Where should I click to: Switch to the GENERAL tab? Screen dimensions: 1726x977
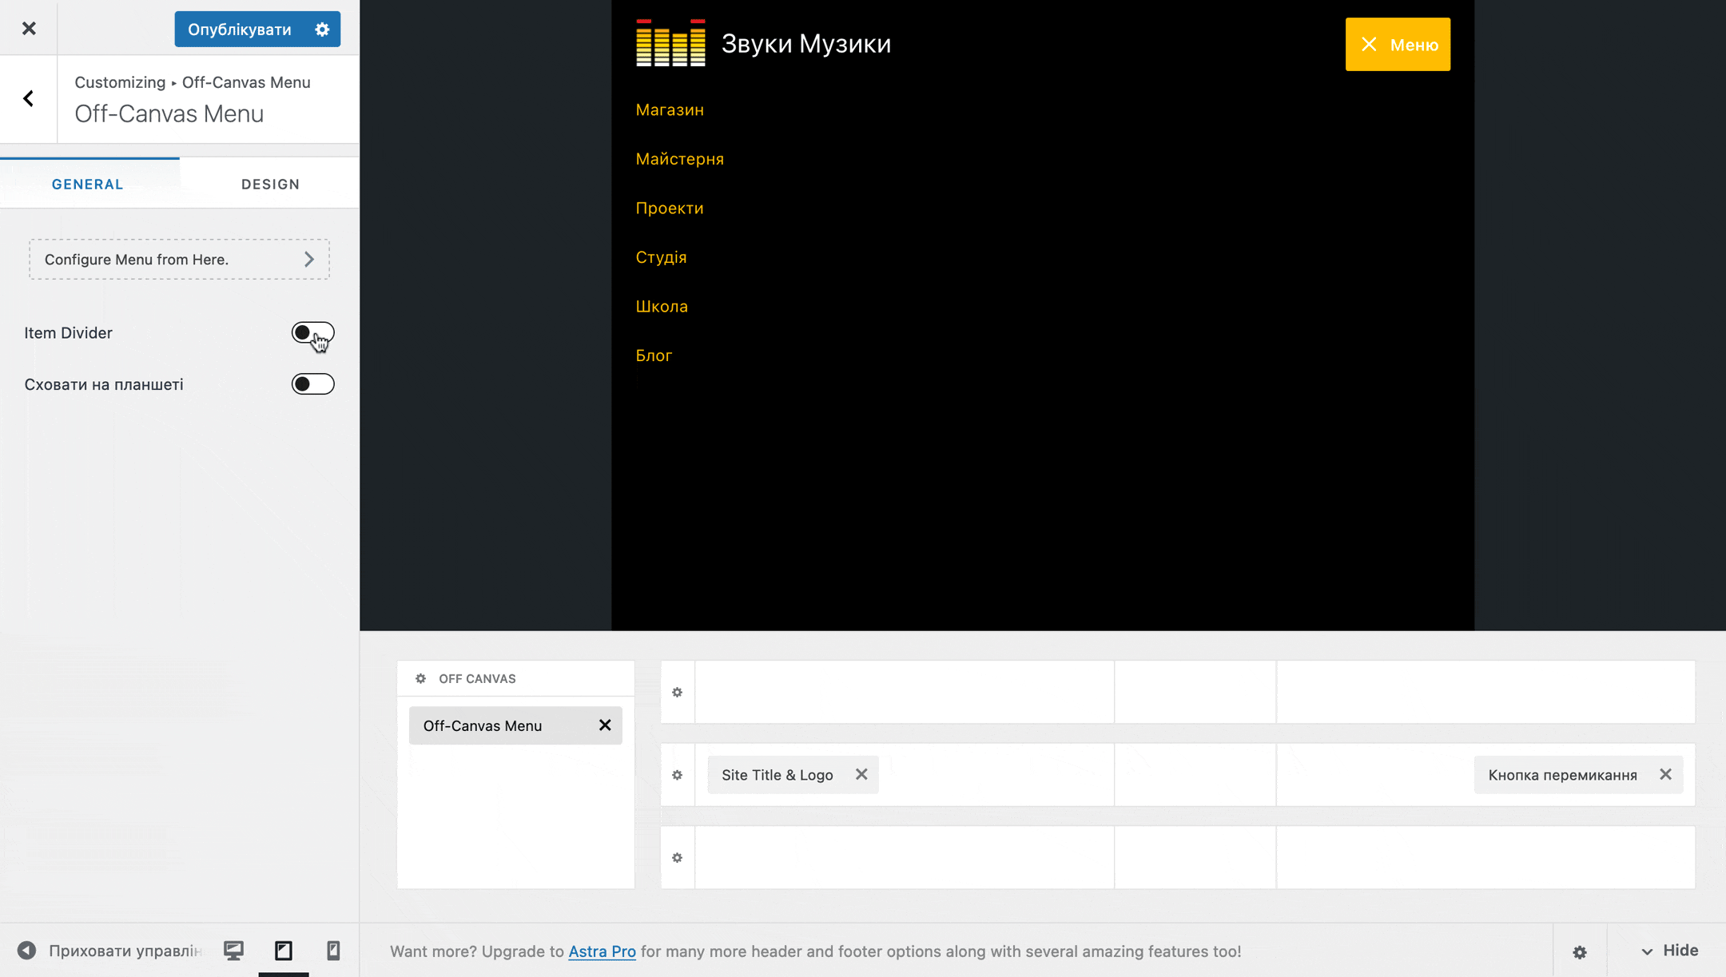(x=88, y=185)
